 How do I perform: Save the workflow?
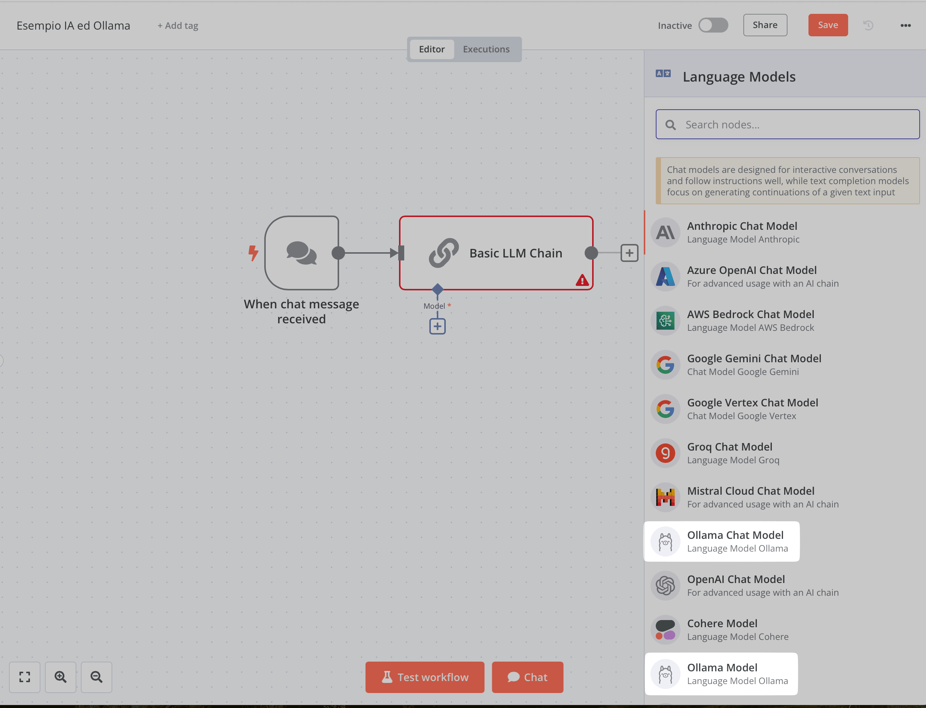[x=828, y=25]
